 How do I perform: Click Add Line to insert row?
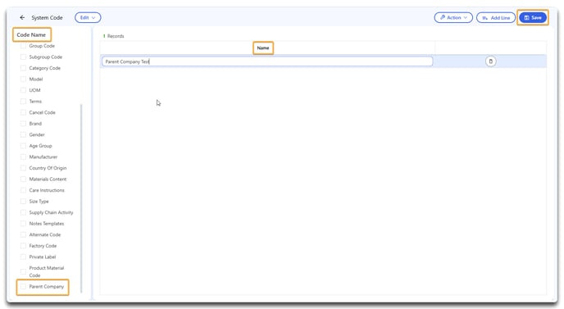pos(496,18)
